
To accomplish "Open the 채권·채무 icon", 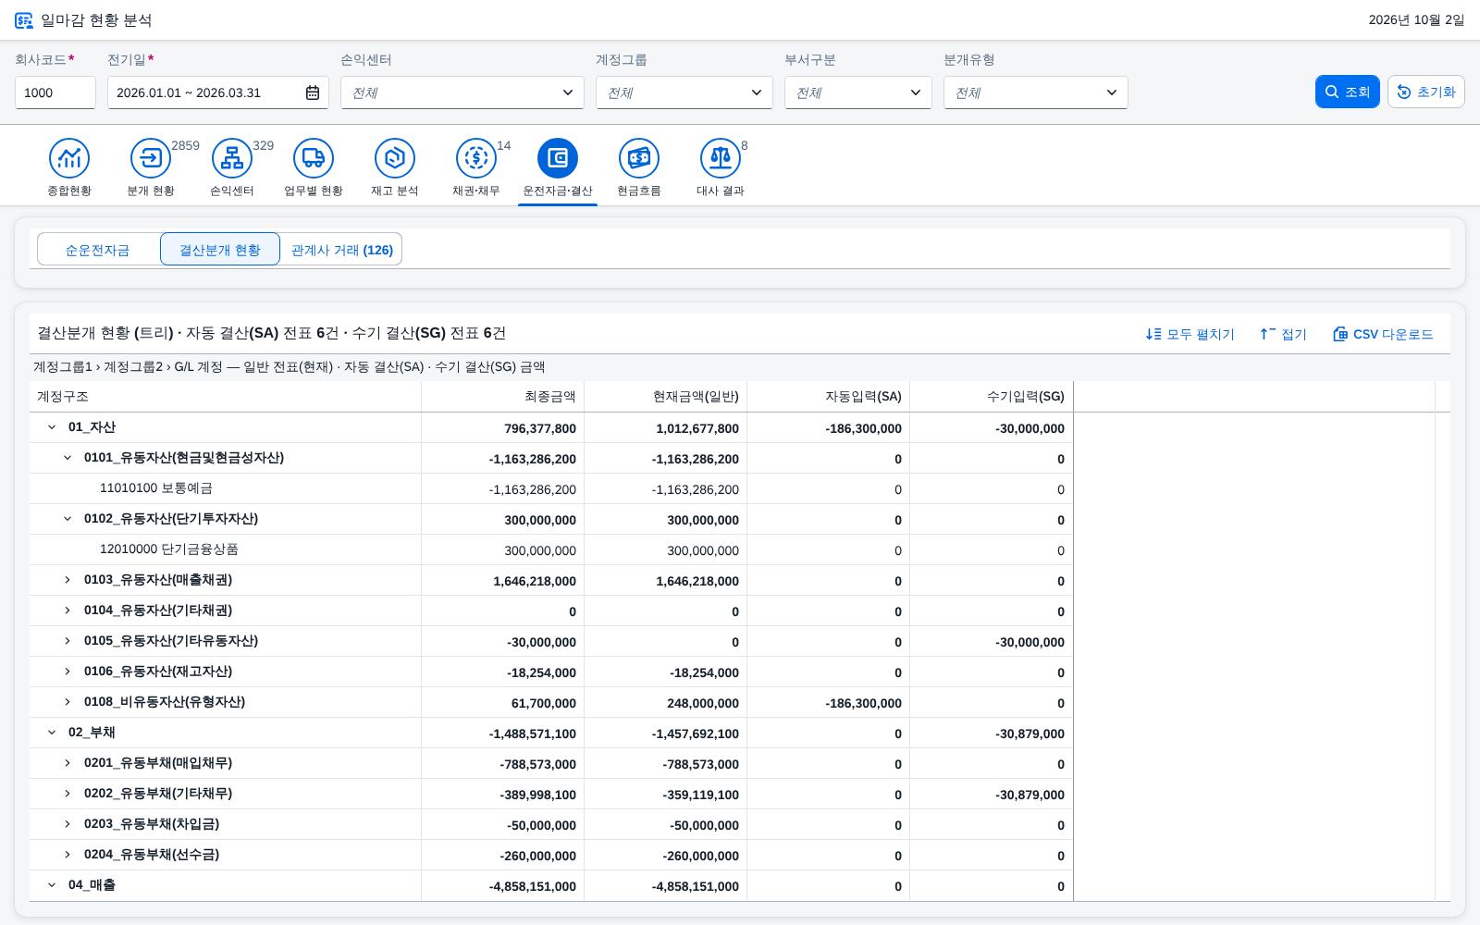I will pos(476,158).
